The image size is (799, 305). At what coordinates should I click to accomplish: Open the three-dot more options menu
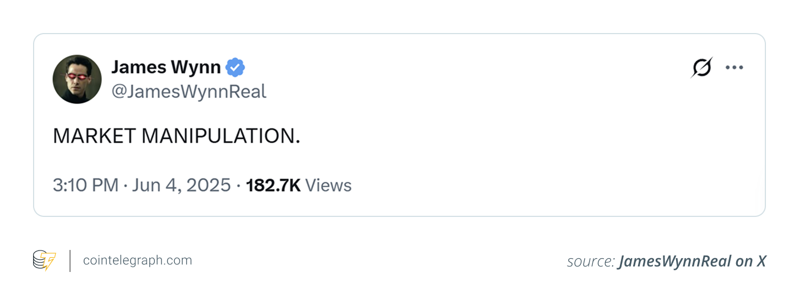pyautogui.click(x=734, y=67)
